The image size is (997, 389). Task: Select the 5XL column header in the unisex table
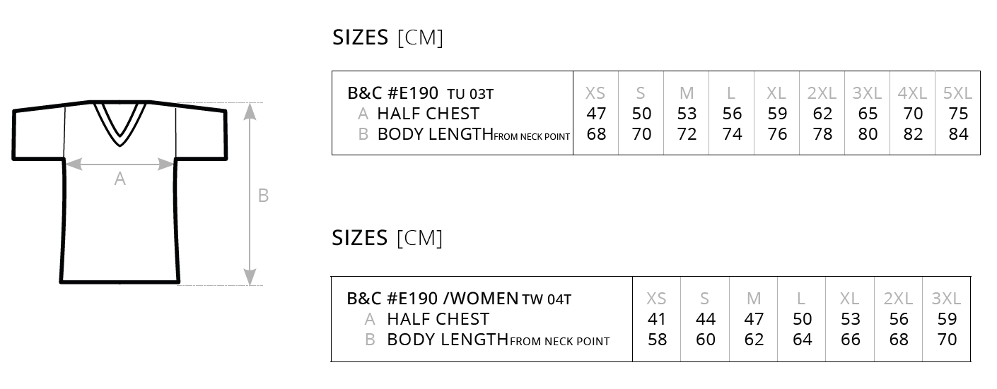957,93
